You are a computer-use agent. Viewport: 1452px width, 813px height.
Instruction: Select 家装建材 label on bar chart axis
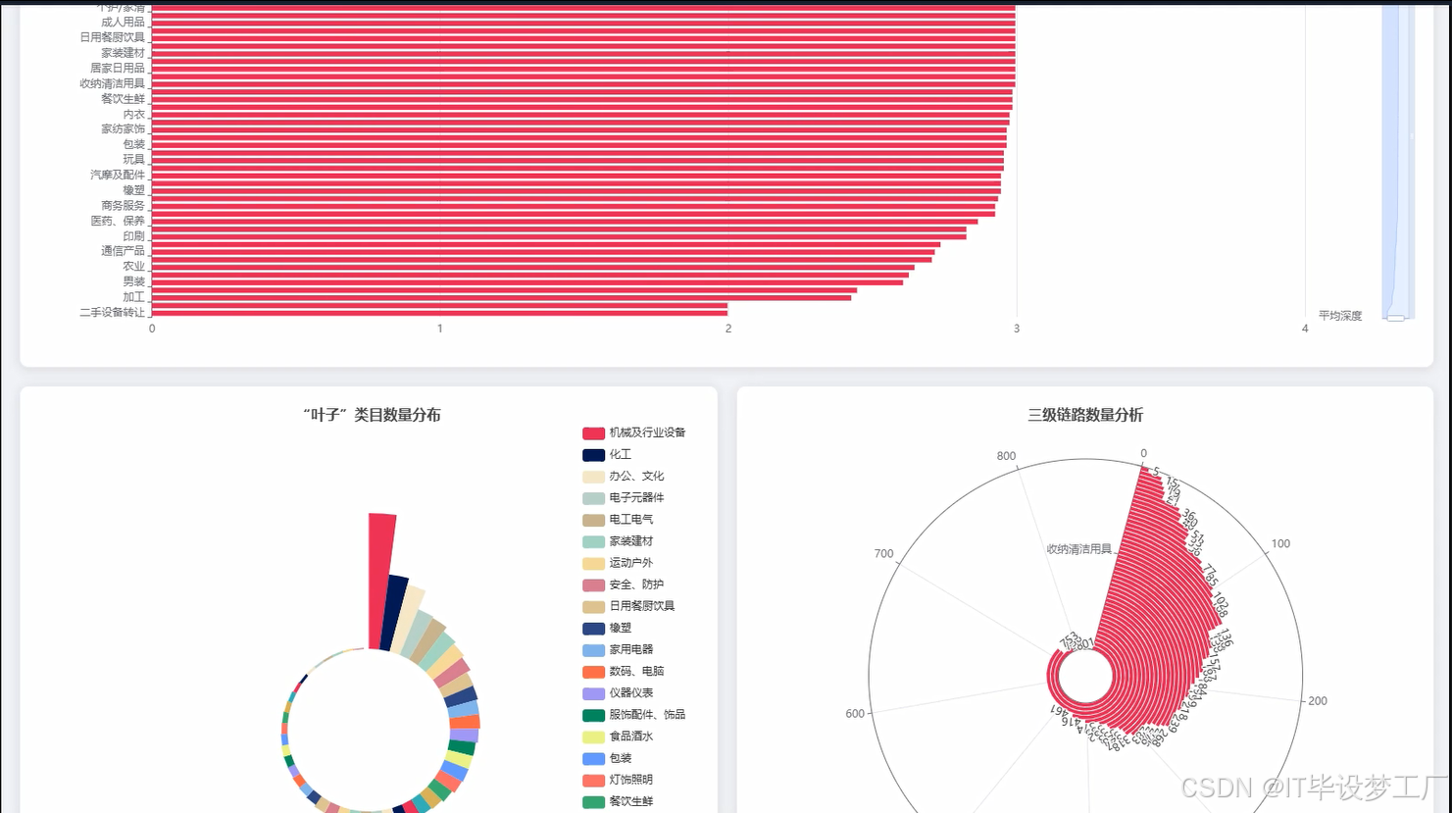point(123,52)
